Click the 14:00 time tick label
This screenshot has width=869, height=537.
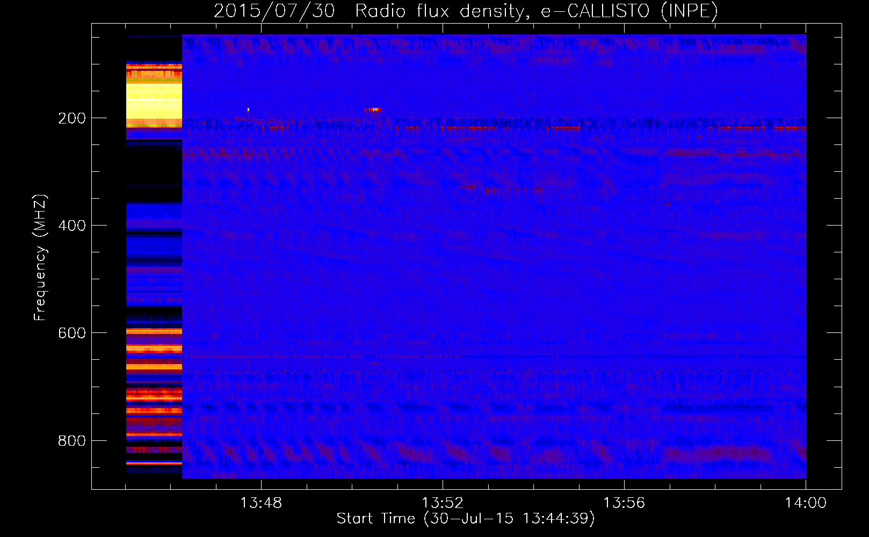click(806, 503)
